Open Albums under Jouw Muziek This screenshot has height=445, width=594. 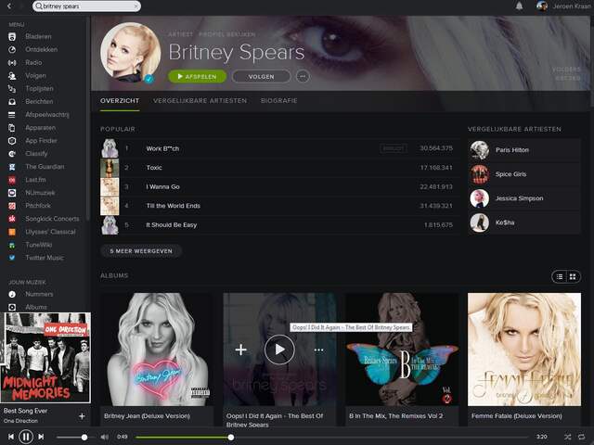tap(36, 307)
